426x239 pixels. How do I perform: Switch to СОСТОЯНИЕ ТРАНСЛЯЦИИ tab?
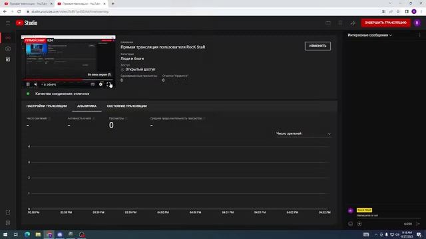tap(126, 106)
